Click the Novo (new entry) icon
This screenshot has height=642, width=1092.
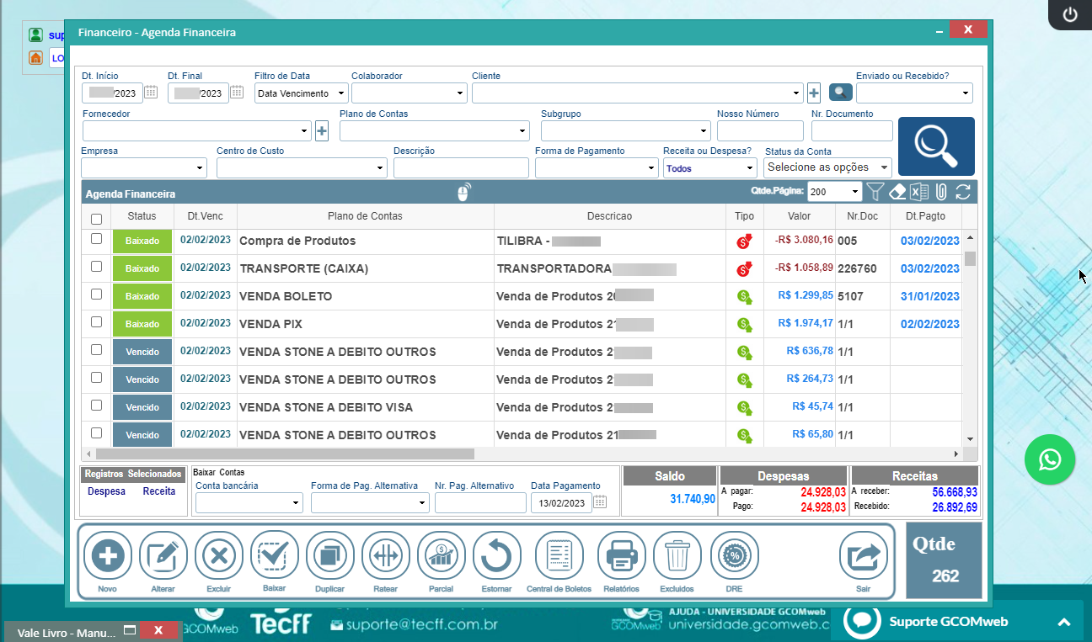point(107,555)
